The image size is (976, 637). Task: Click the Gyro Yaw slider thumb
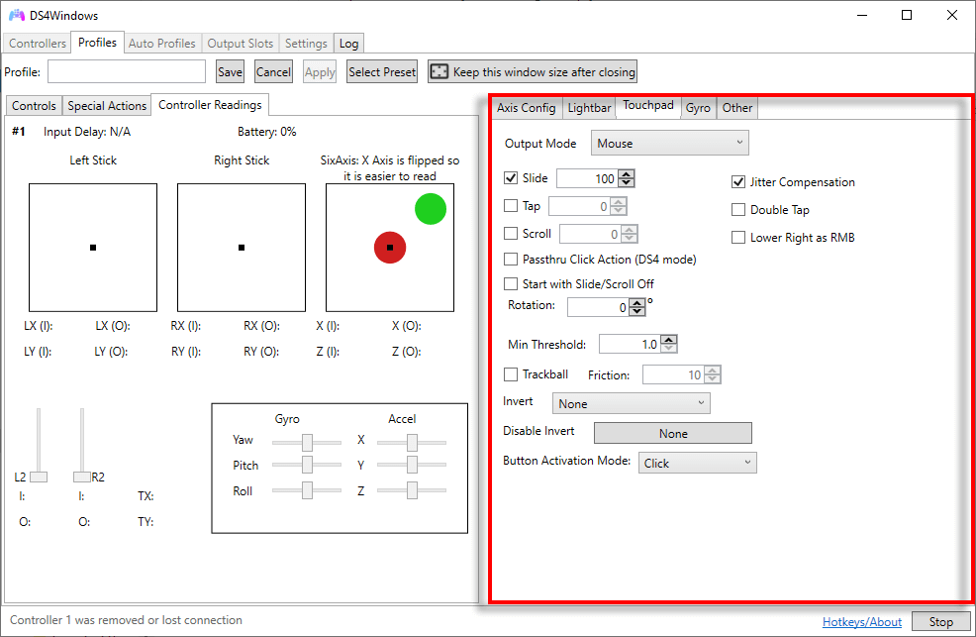[x=307, y=442]
